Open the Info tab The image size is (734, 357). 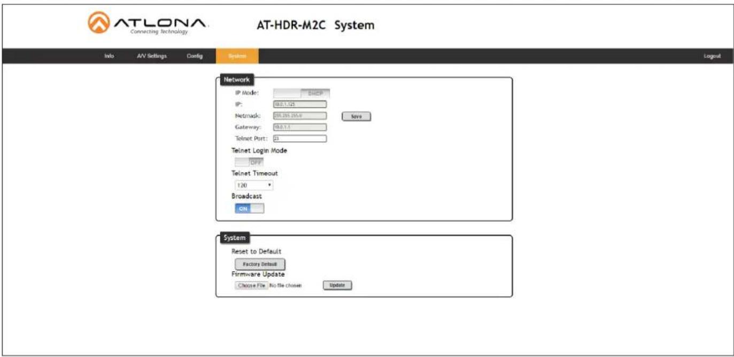[109, 56]
